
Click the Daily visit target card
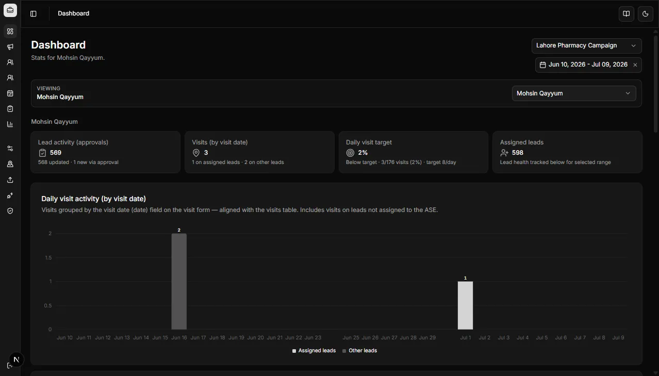click(414, 152)
